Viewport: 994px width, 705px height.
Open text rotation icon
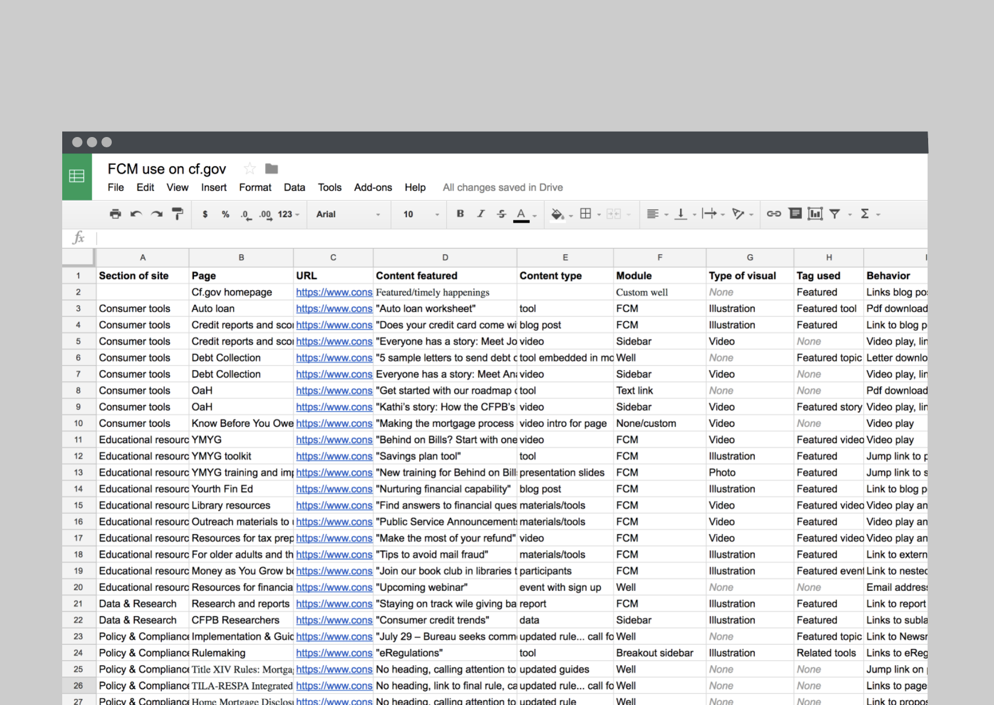(737, 214)
